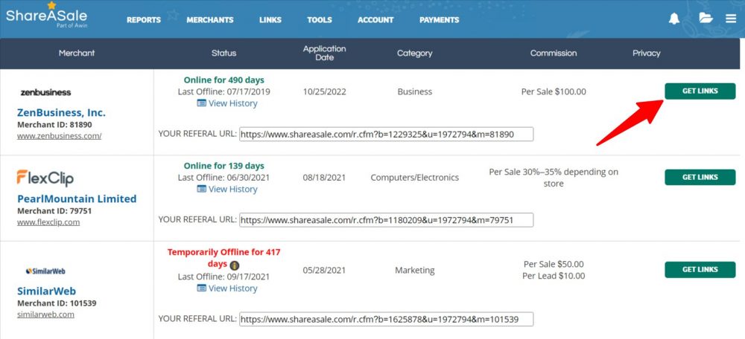745x339 pixels.
Task: Click the Commission column header
Action: [554, 53]
